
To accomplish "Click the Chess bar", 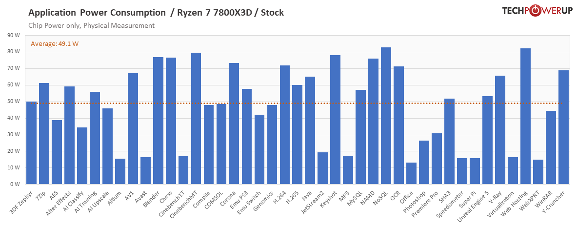I will 171,121.
